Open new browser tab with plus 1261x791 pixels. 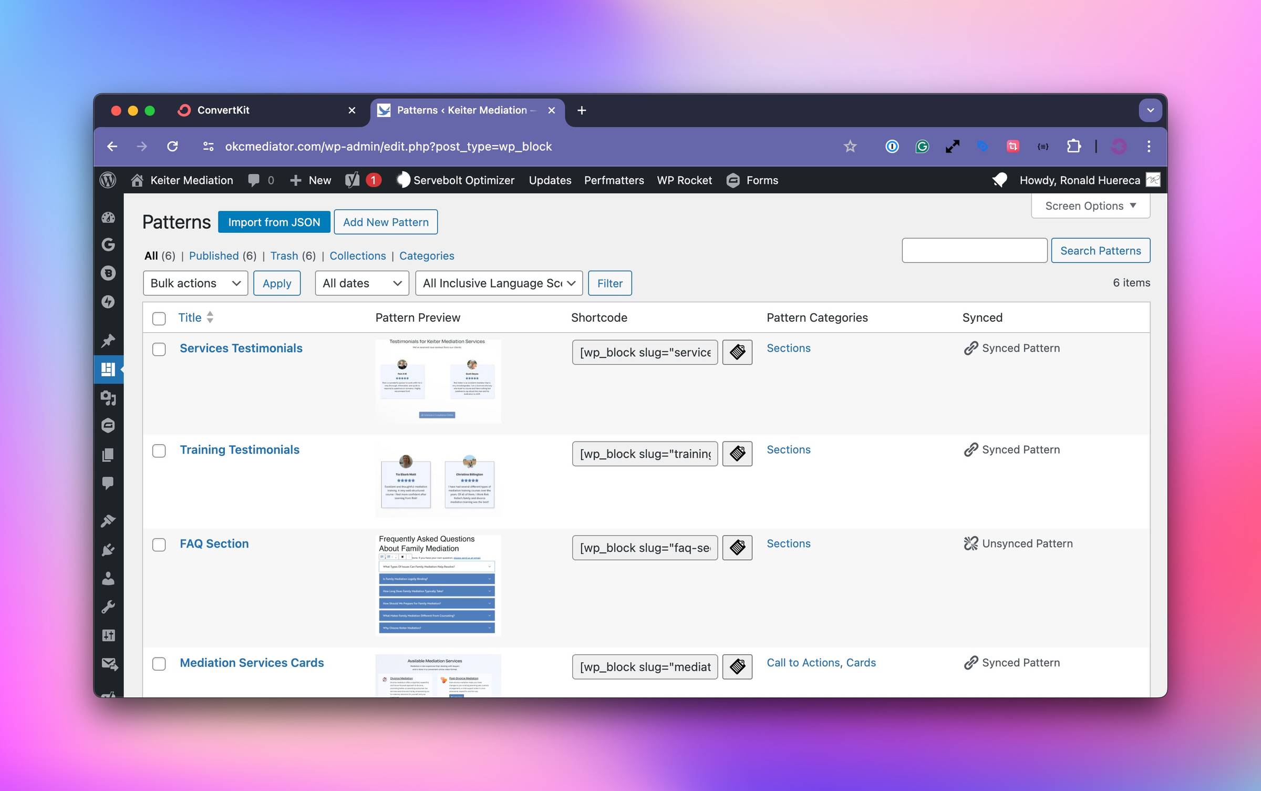[x=581, y=110]
